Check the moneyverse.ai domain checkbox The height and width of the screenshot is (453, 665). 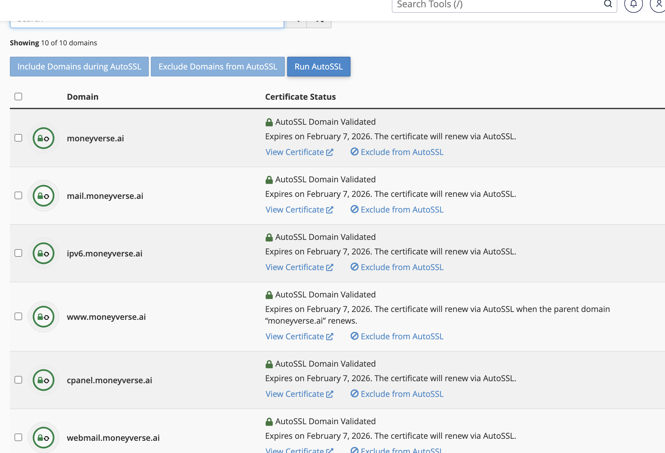click(x=18, y=138)
